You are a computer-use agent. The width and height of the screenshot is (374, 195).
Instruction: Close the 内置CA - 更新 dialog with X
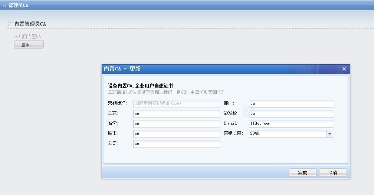(344, 69)
